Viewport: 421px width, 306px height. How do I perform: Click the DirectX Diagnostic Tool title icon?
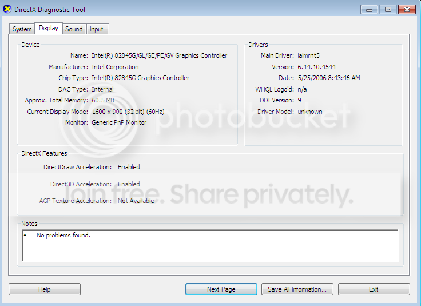point(7,9)
